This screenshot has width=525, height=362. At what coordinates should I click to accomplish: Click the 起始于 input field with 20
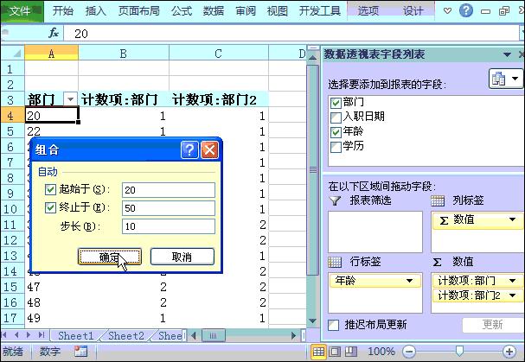click(x=169, y=190)
